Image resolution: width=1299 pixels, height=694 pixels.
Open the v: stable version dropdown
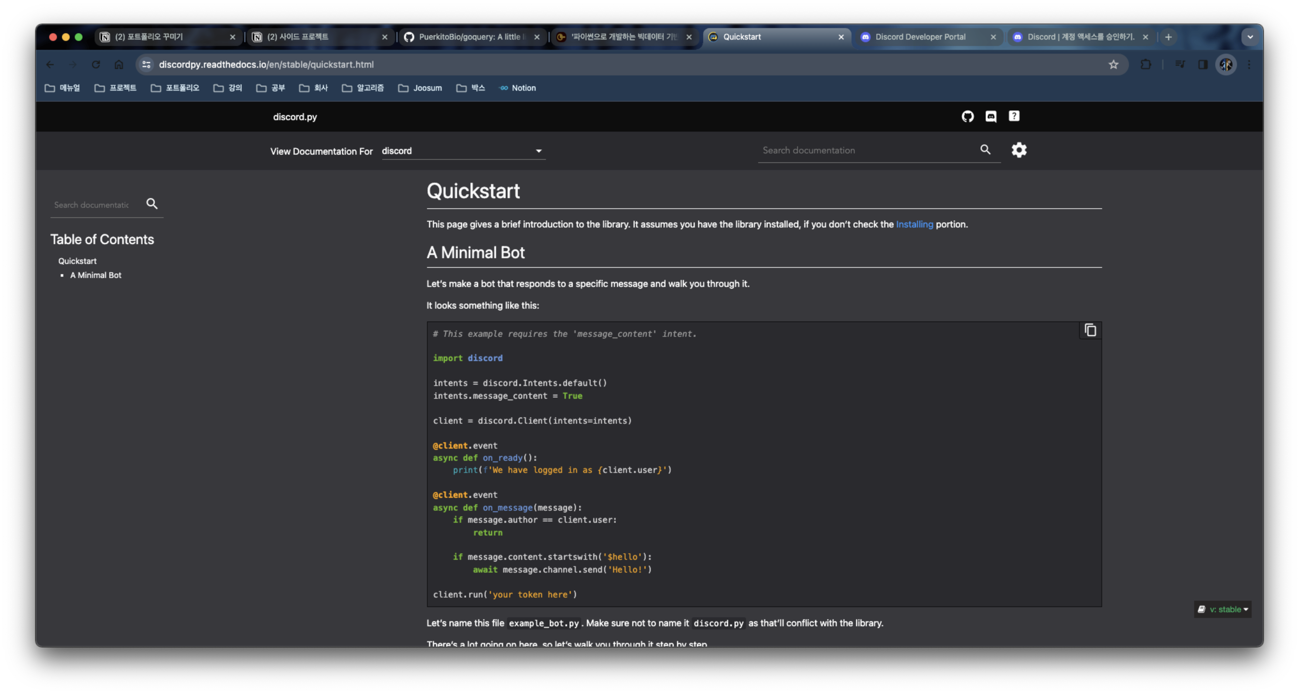coord(1223,609)
